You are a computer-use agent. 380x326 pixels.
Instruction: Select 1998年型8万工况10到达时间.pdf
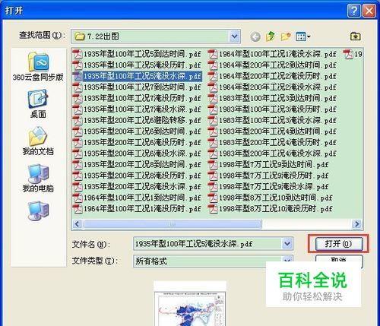click(271, 198)
